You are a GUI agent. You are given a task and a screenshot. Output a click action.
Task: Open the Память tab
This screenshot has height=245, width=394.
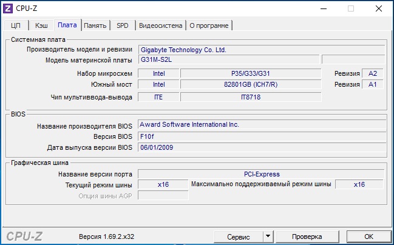[95, 25]
